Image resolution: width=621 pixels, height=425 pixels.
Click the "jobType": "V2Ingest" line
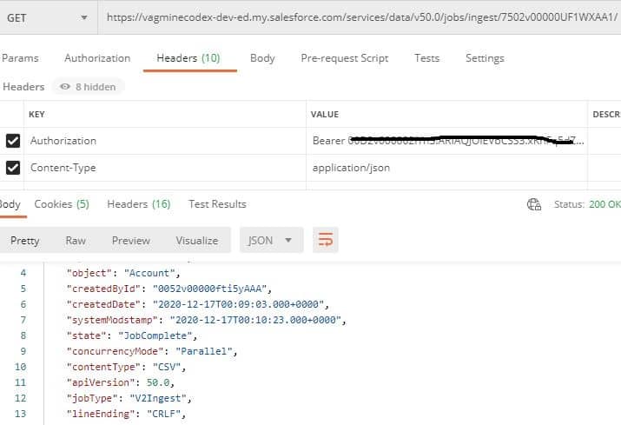(129, 398)
